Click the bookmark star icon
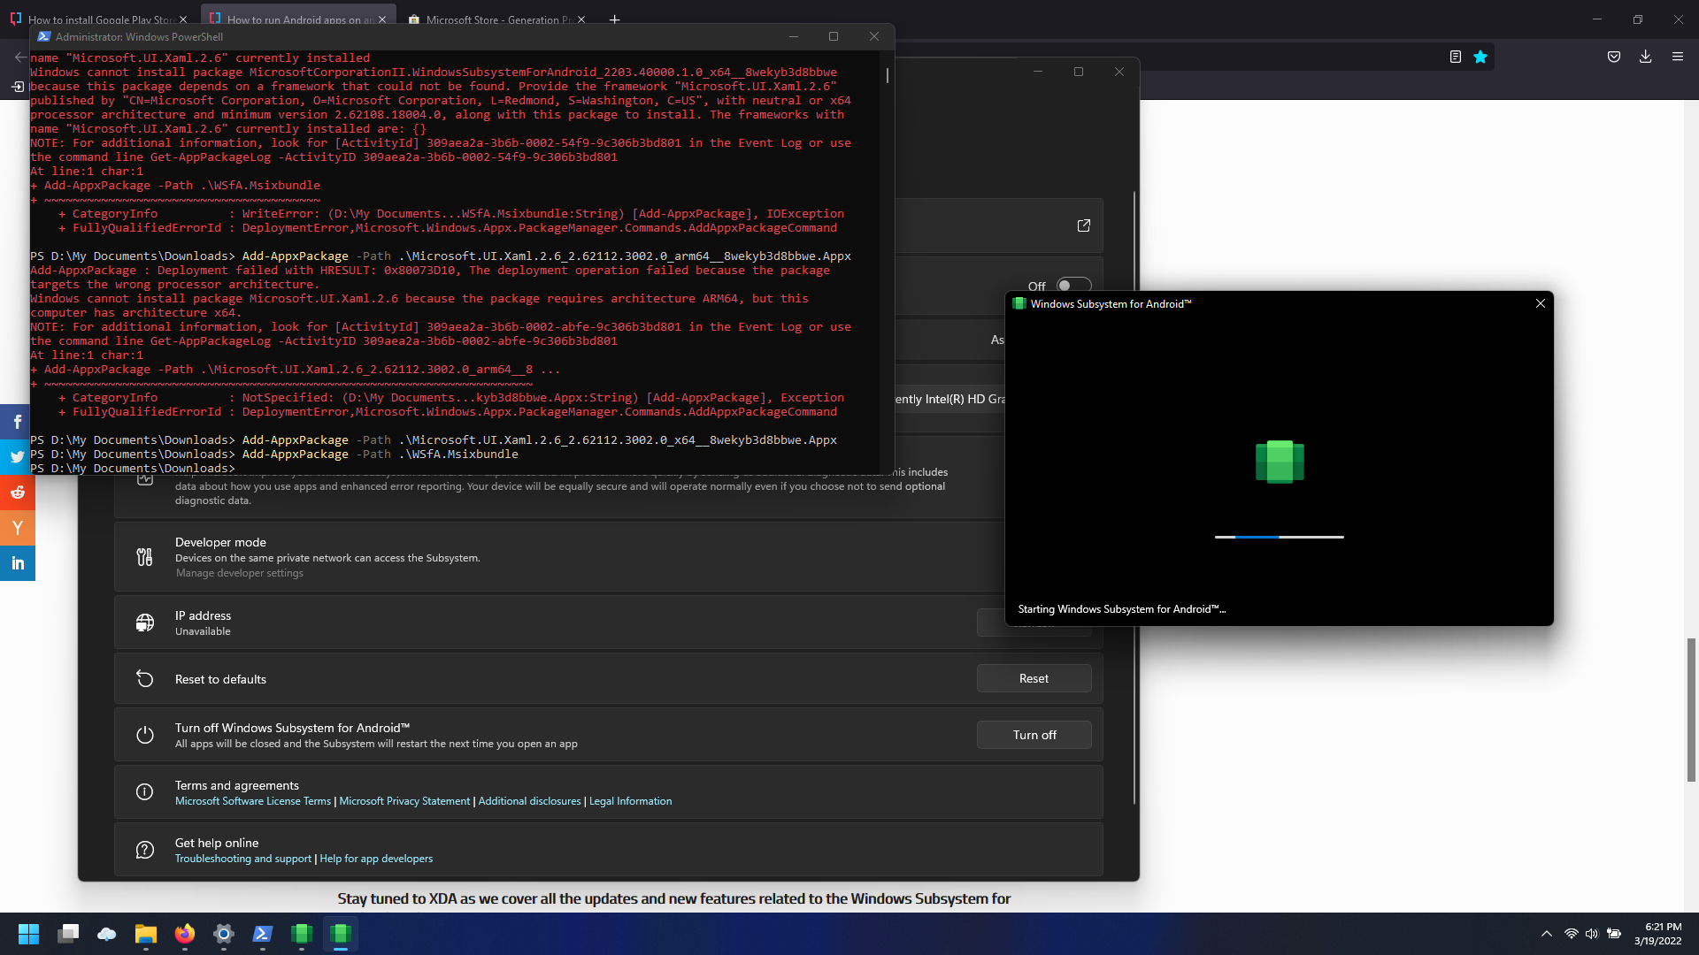1699x955 pixels. (x=1480, y=57)
